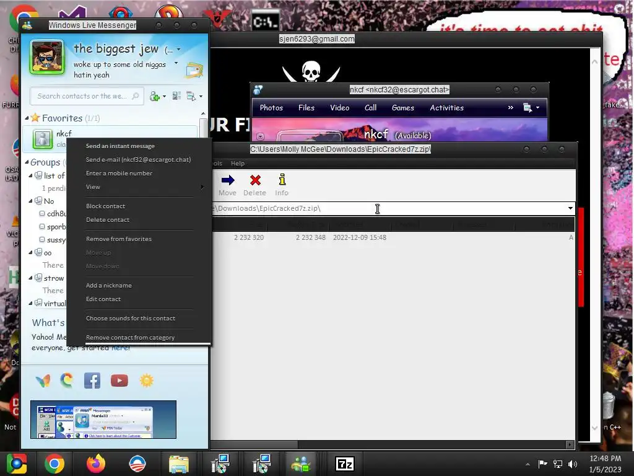
Task: Select the file row dated 2022-12-09 15:48
Action: click(x=393, y=237)
